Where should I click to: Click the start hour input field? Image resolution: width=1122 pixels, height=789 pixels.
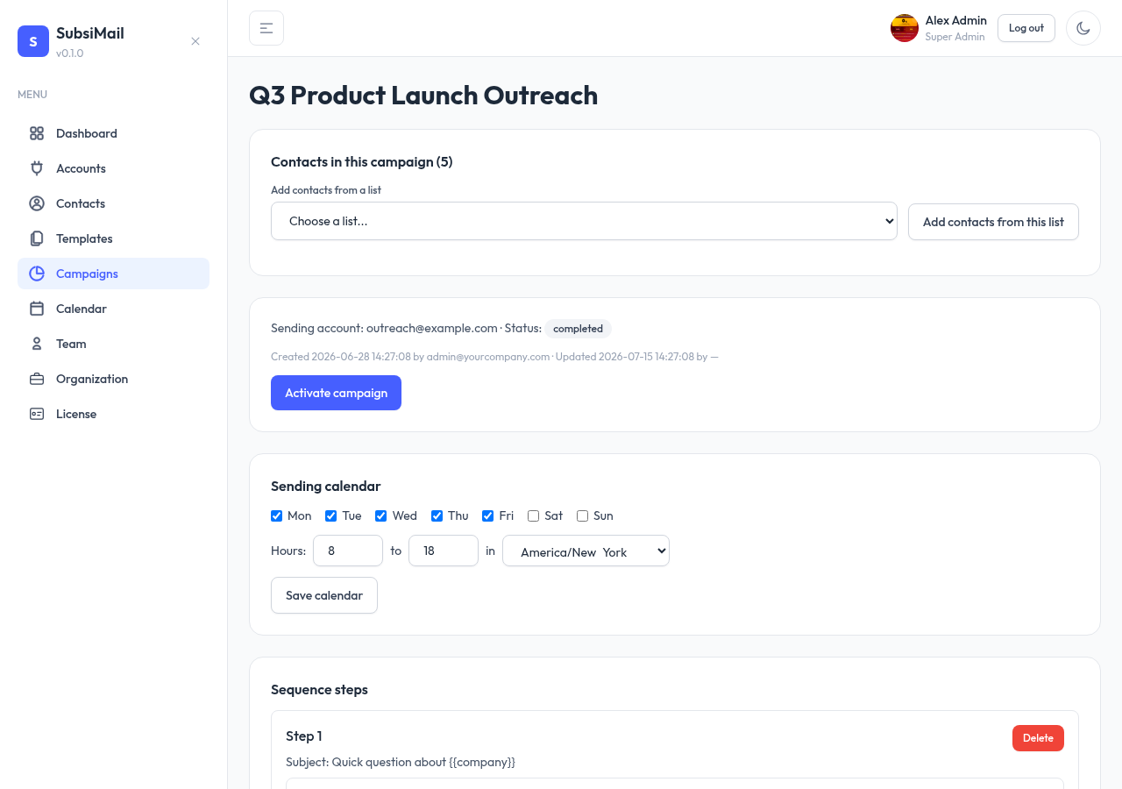(348, 551)
